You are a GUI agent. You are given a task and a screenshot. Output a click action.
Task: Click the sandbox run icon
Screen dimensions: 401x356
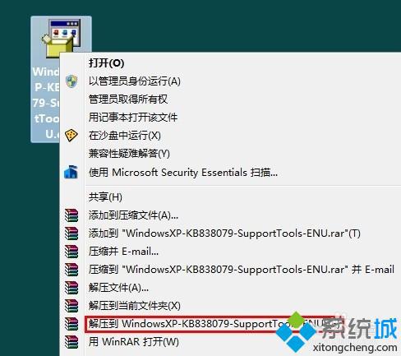(x=71, y=135)
